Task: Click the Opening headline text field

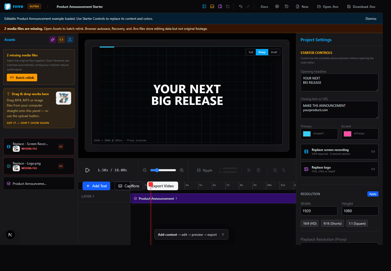Action: coord(339,82)
